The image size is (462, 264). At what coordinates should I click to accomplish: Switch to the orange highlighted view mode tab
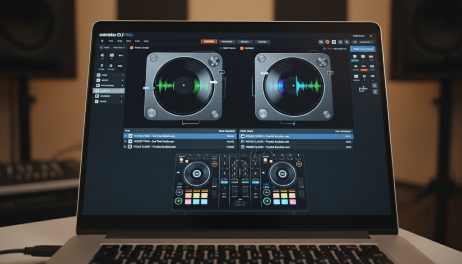click(x=208, y=41)
